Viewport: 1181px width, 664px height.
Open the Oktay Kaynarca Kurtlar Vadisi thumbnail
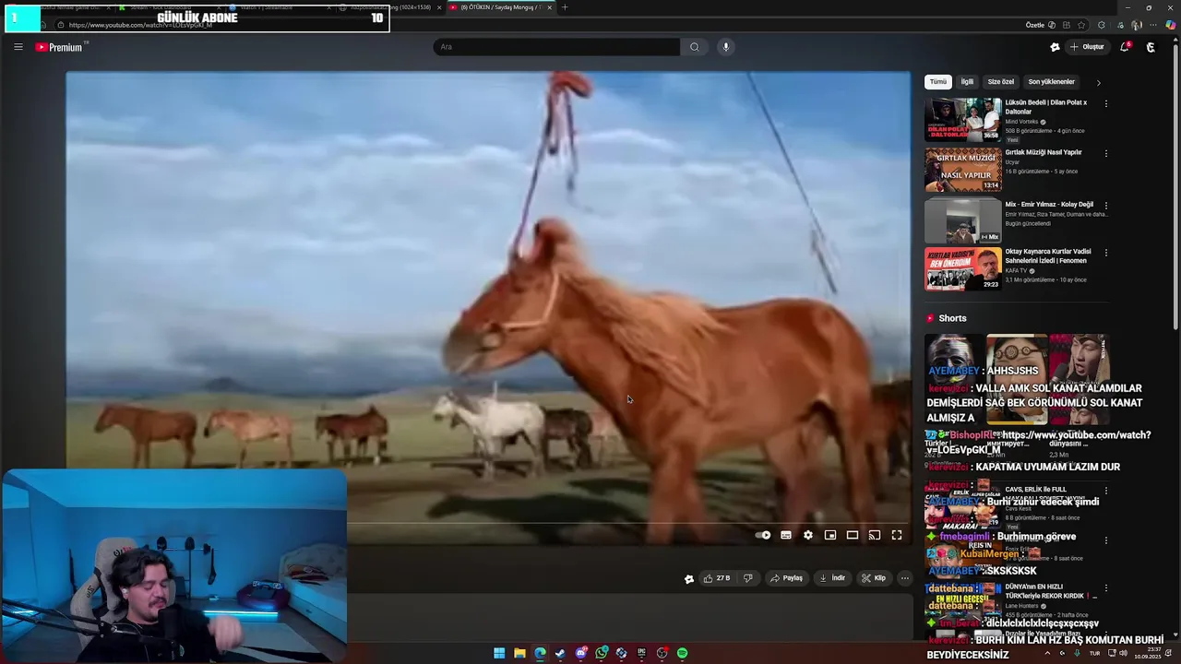click(x=962, y=269)
